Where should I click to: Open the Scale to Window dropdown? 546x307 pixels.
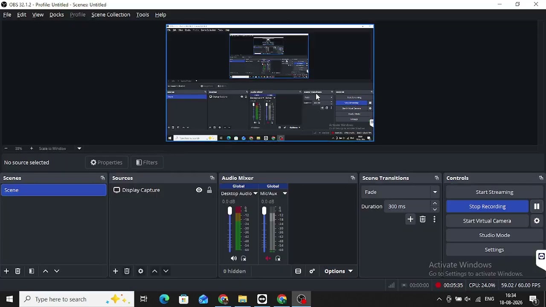click(60, 149)
